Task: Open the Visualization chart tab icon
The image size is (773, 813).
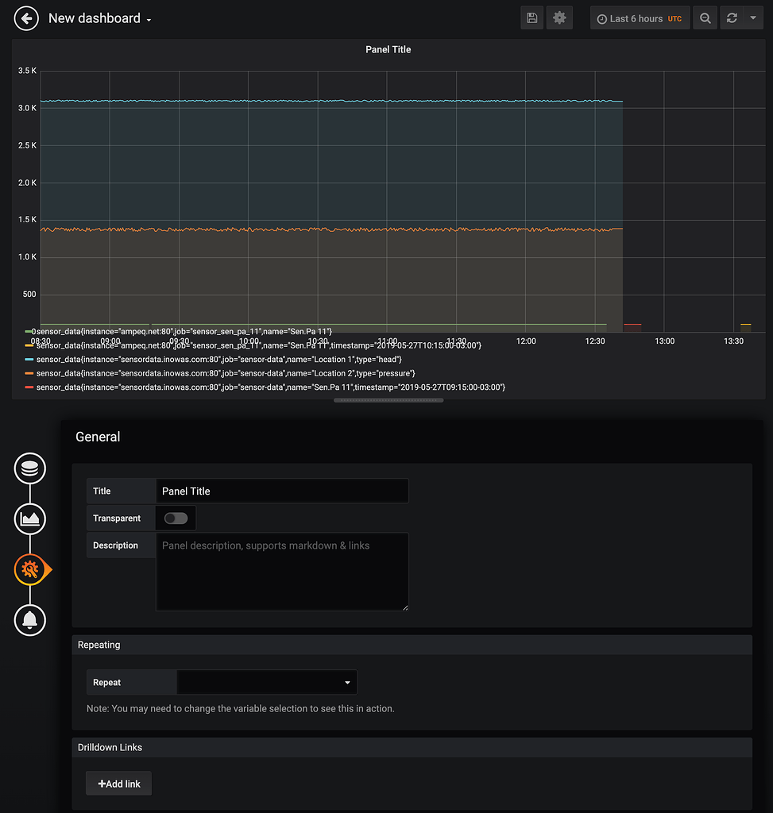Action: (30, 518)
